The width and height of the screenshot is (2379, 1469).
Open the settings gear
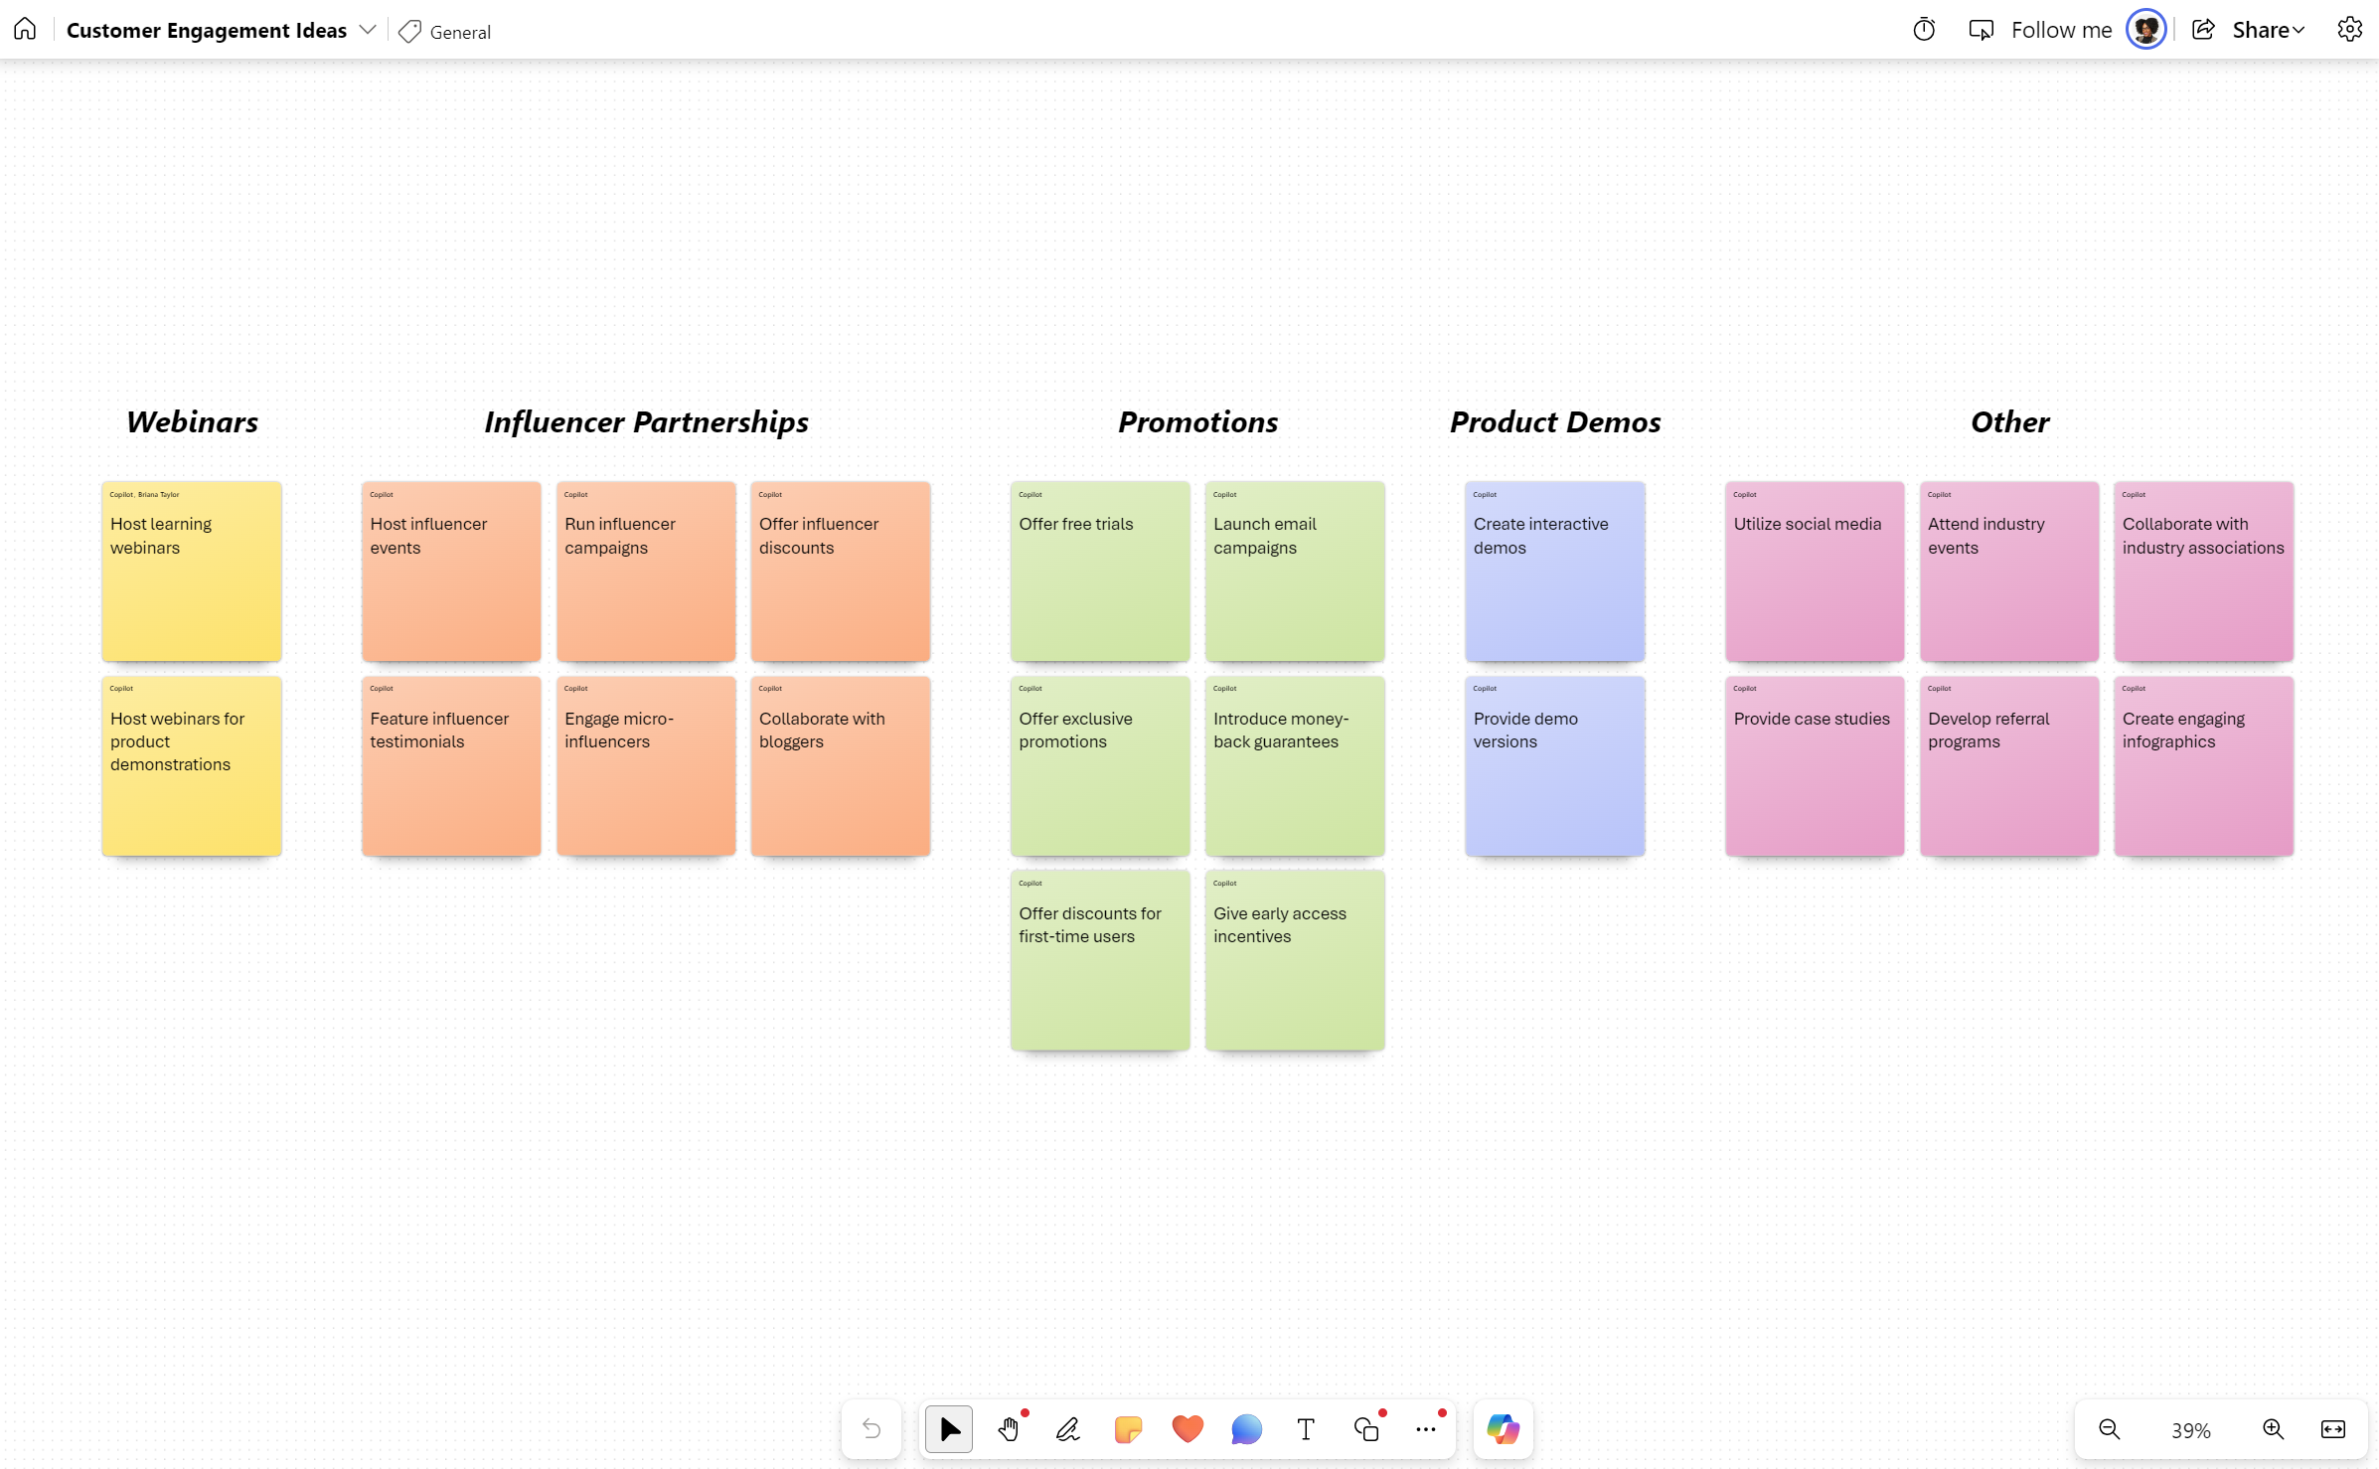point(2349,30)
